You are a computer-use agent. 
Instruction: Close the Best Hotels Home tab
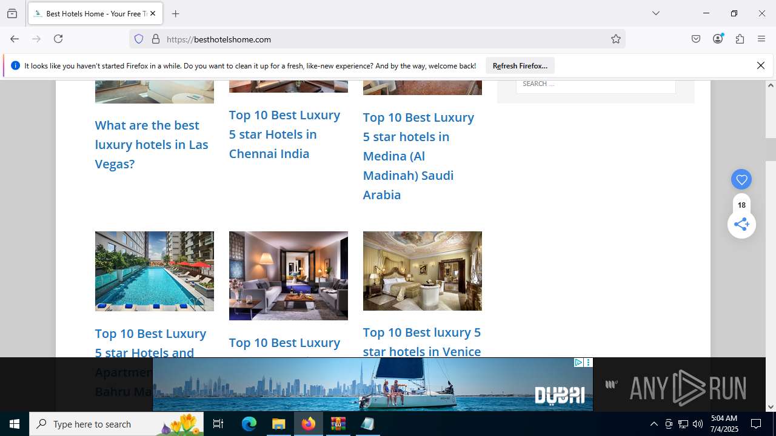tap(153, 13)
